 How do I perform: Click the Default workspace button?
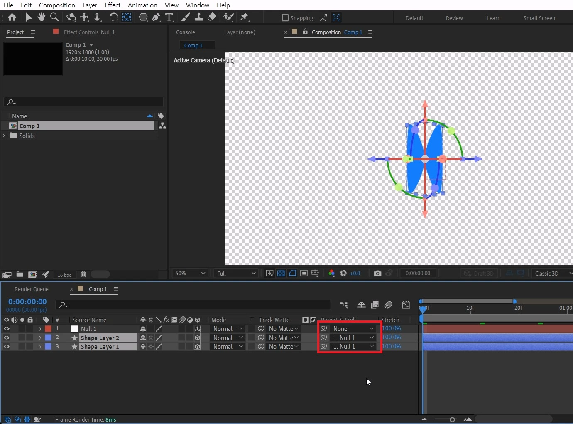pyautogui.click(x=414, y=18)
